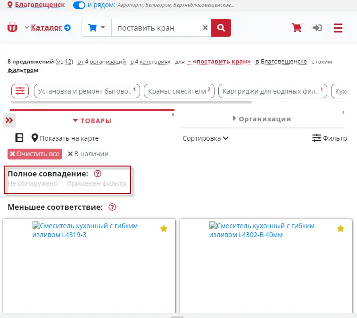Open the Каталог link
357x318 pixels.
tap(46, 28)
